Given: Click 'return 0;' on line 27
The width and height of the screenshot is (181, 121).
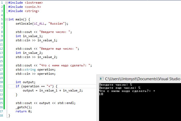Looking at the screenshot, I should tap(24, 111).
